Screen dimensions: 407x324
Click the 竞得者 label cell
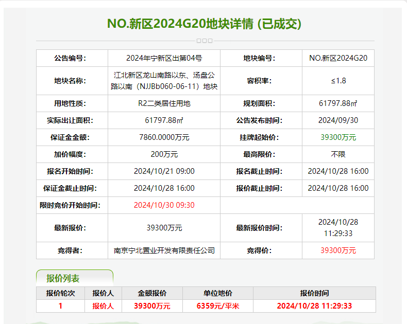coord(72,250)
